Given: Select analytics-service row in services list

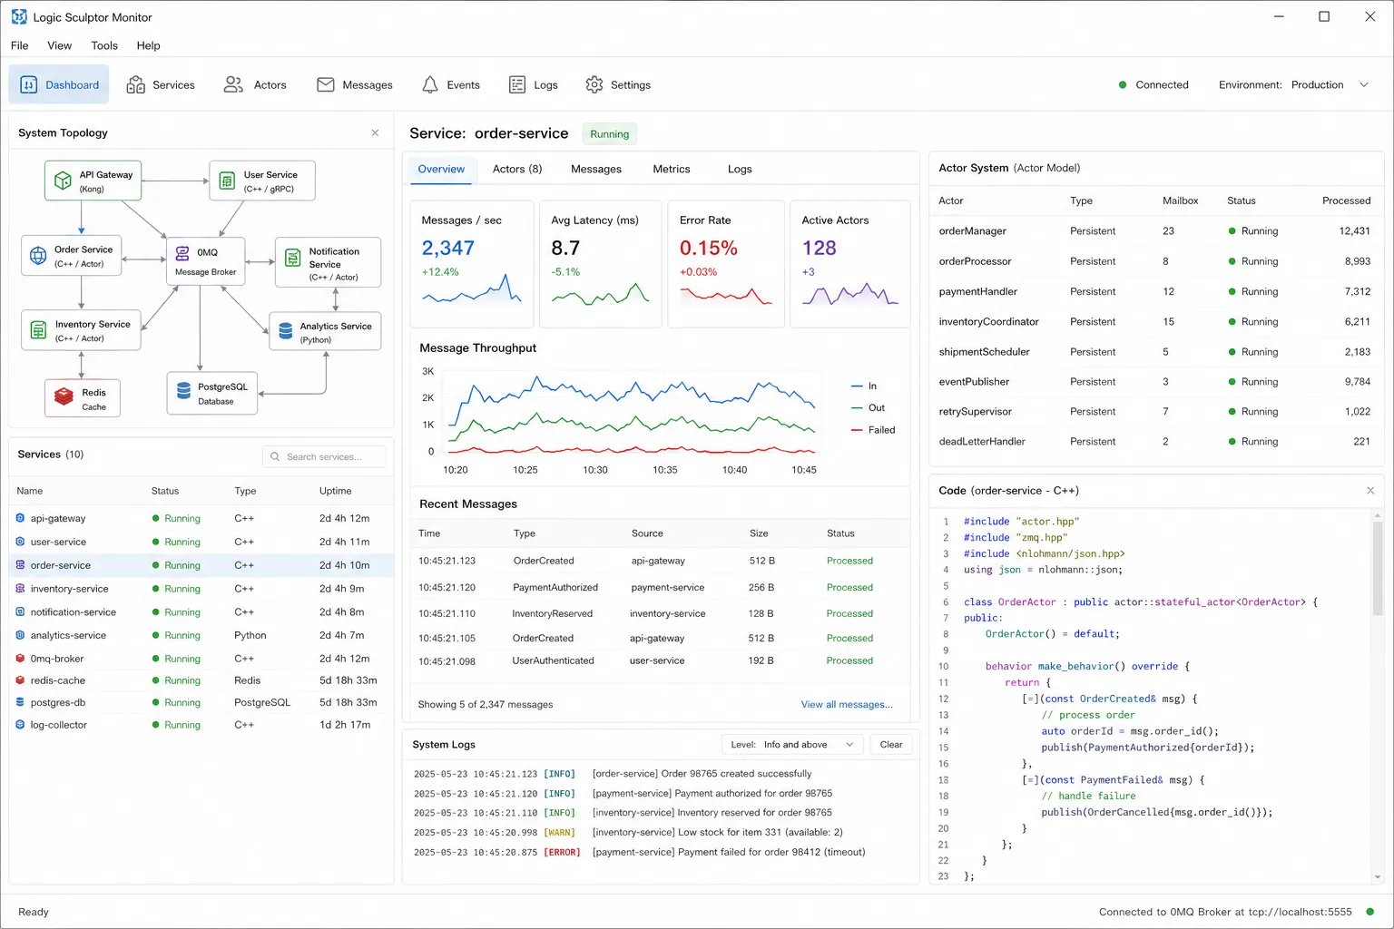Looking at the screenshot, I should coord(201,635).
